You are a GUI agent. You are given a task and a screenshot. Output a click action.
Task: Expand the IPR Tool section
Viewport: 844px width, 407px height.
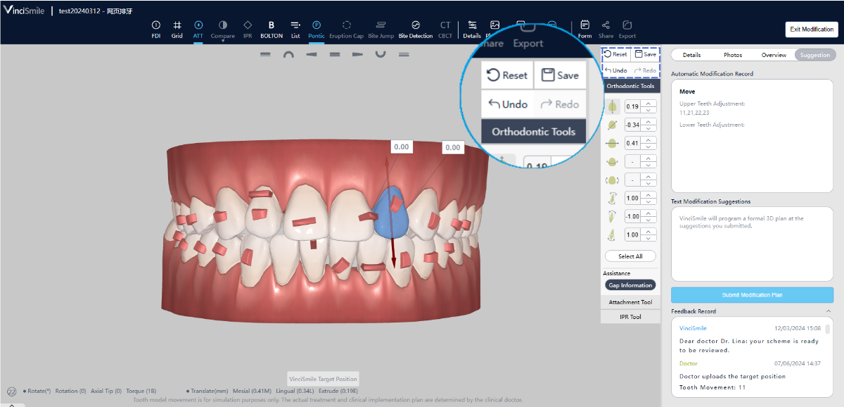click(x=630, y=317)
